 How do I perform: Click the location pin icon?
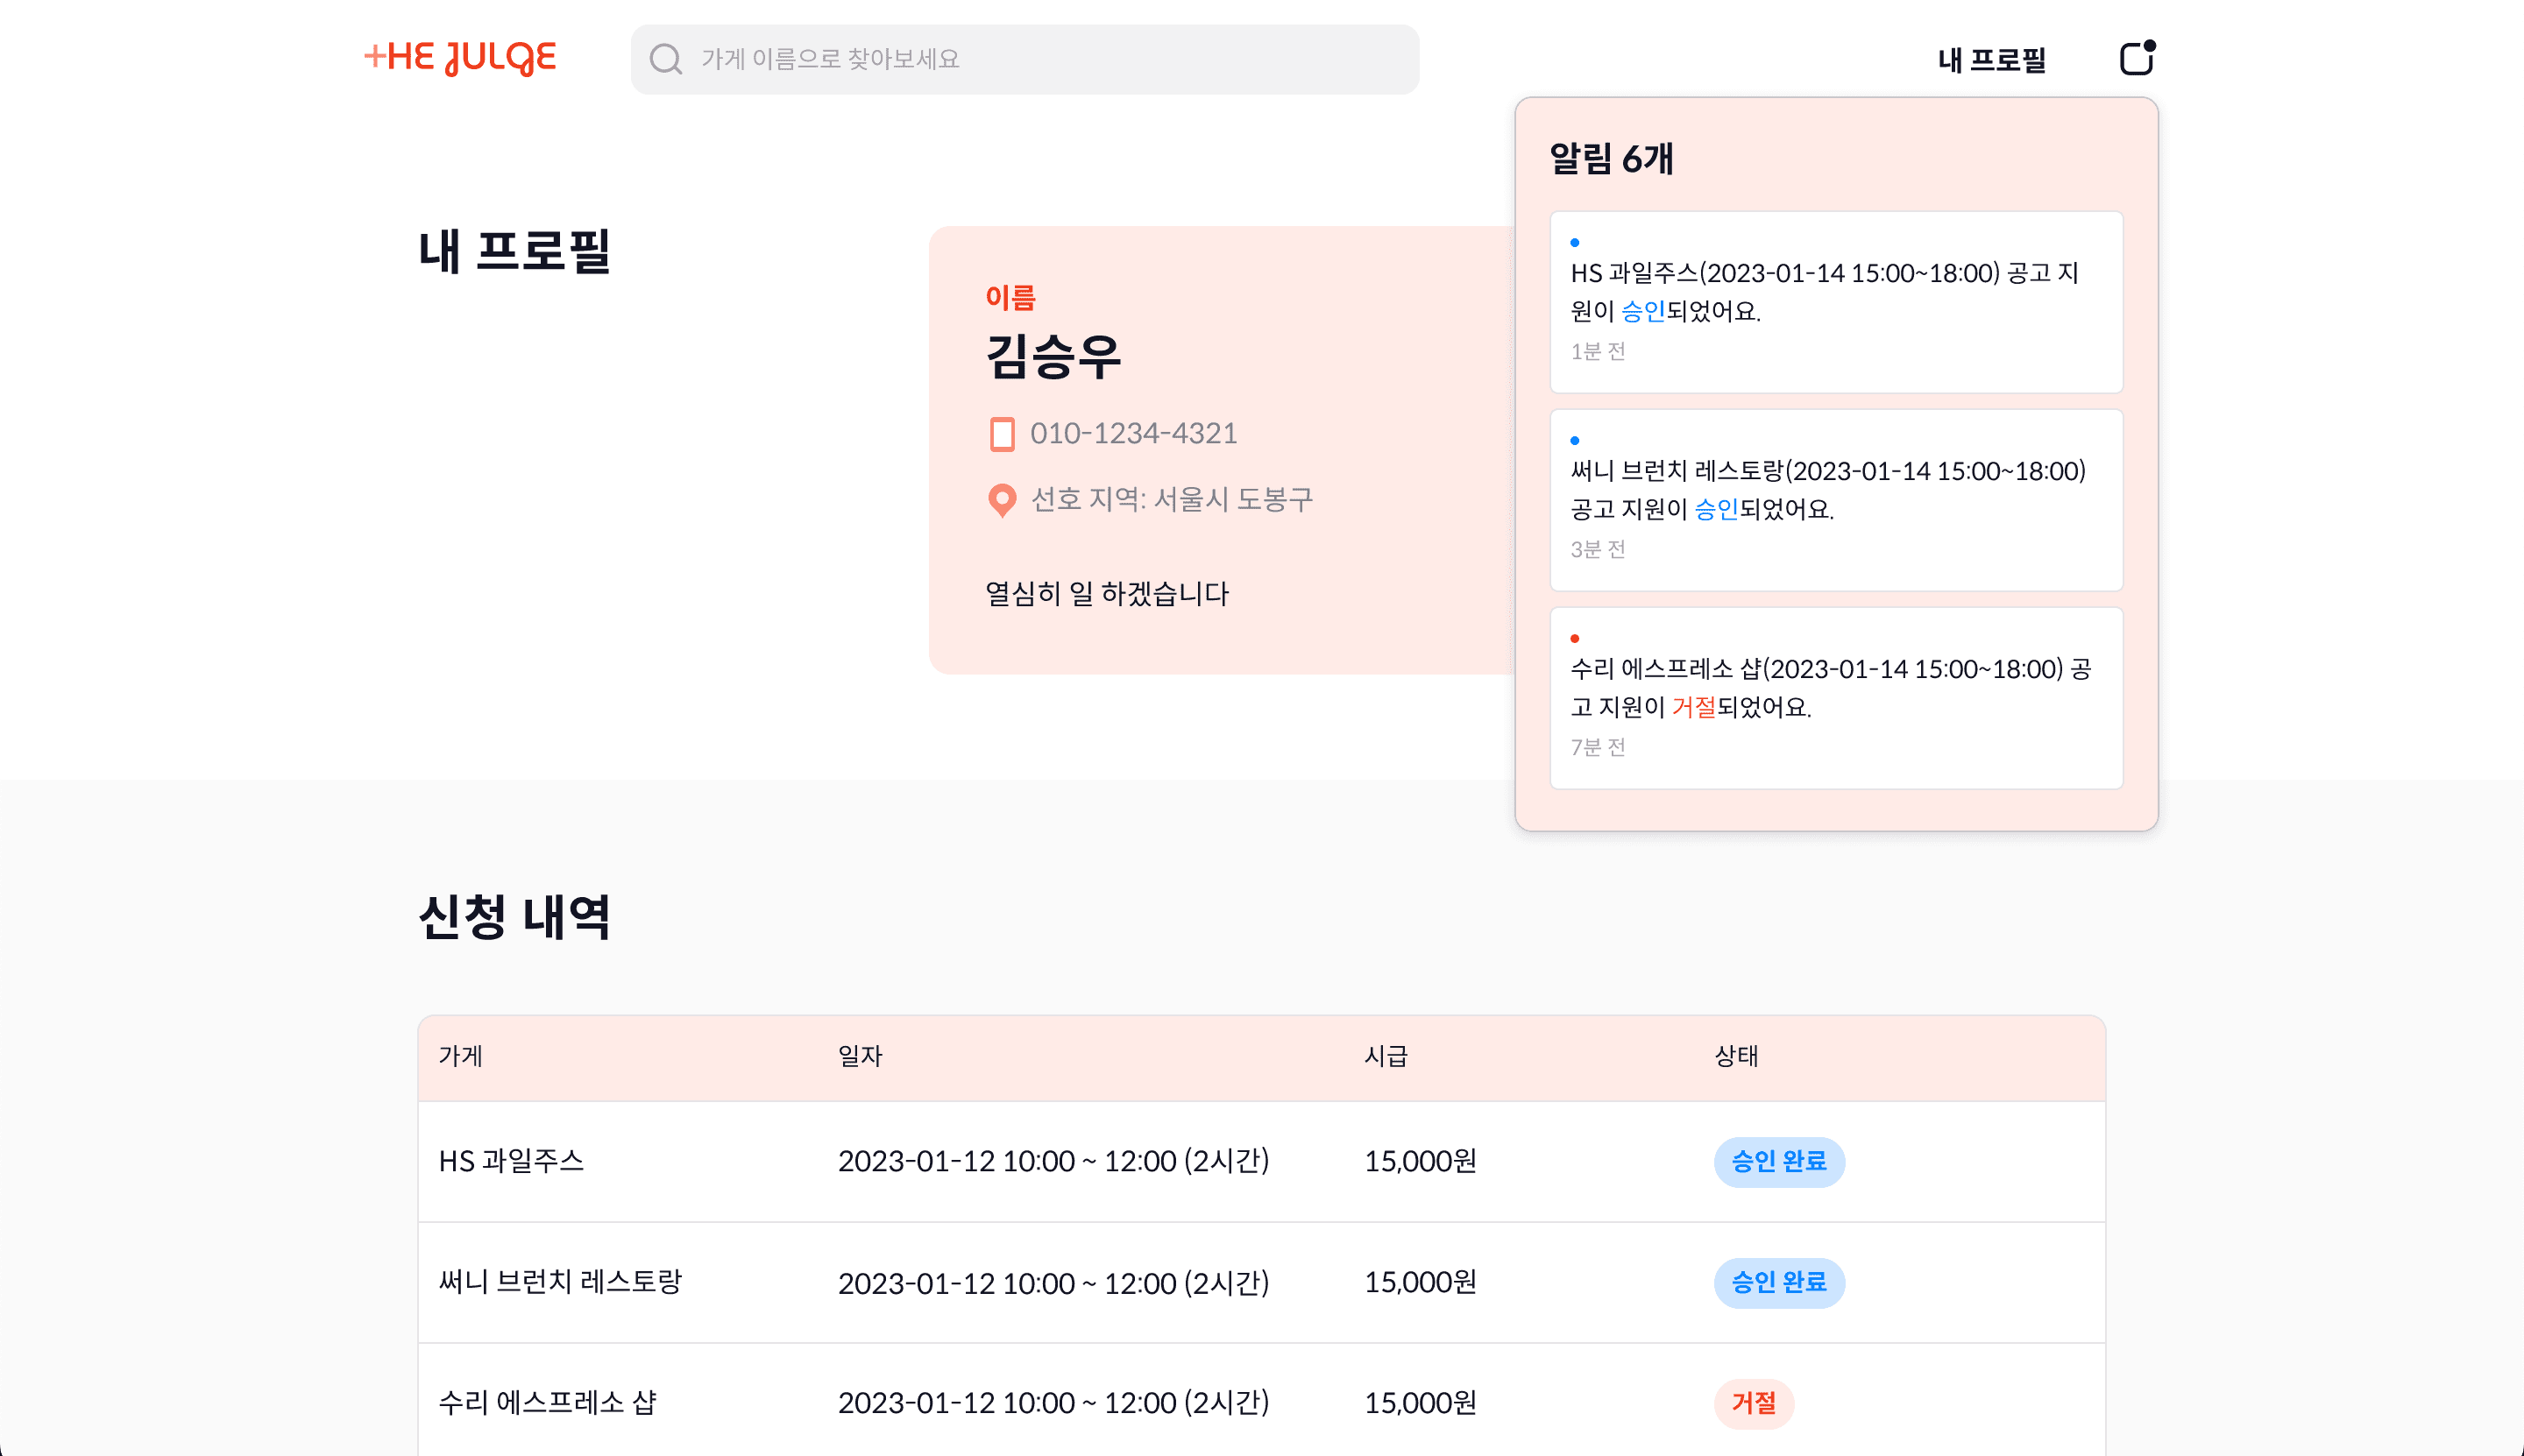[1002, 500]
